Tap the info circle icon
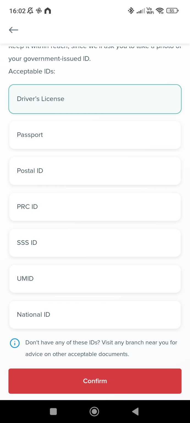Viewport: 190px width, 423px height. [15, 343]
